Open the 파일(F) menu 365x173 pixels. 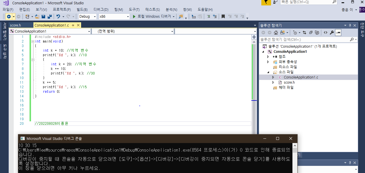coord(8,9)
